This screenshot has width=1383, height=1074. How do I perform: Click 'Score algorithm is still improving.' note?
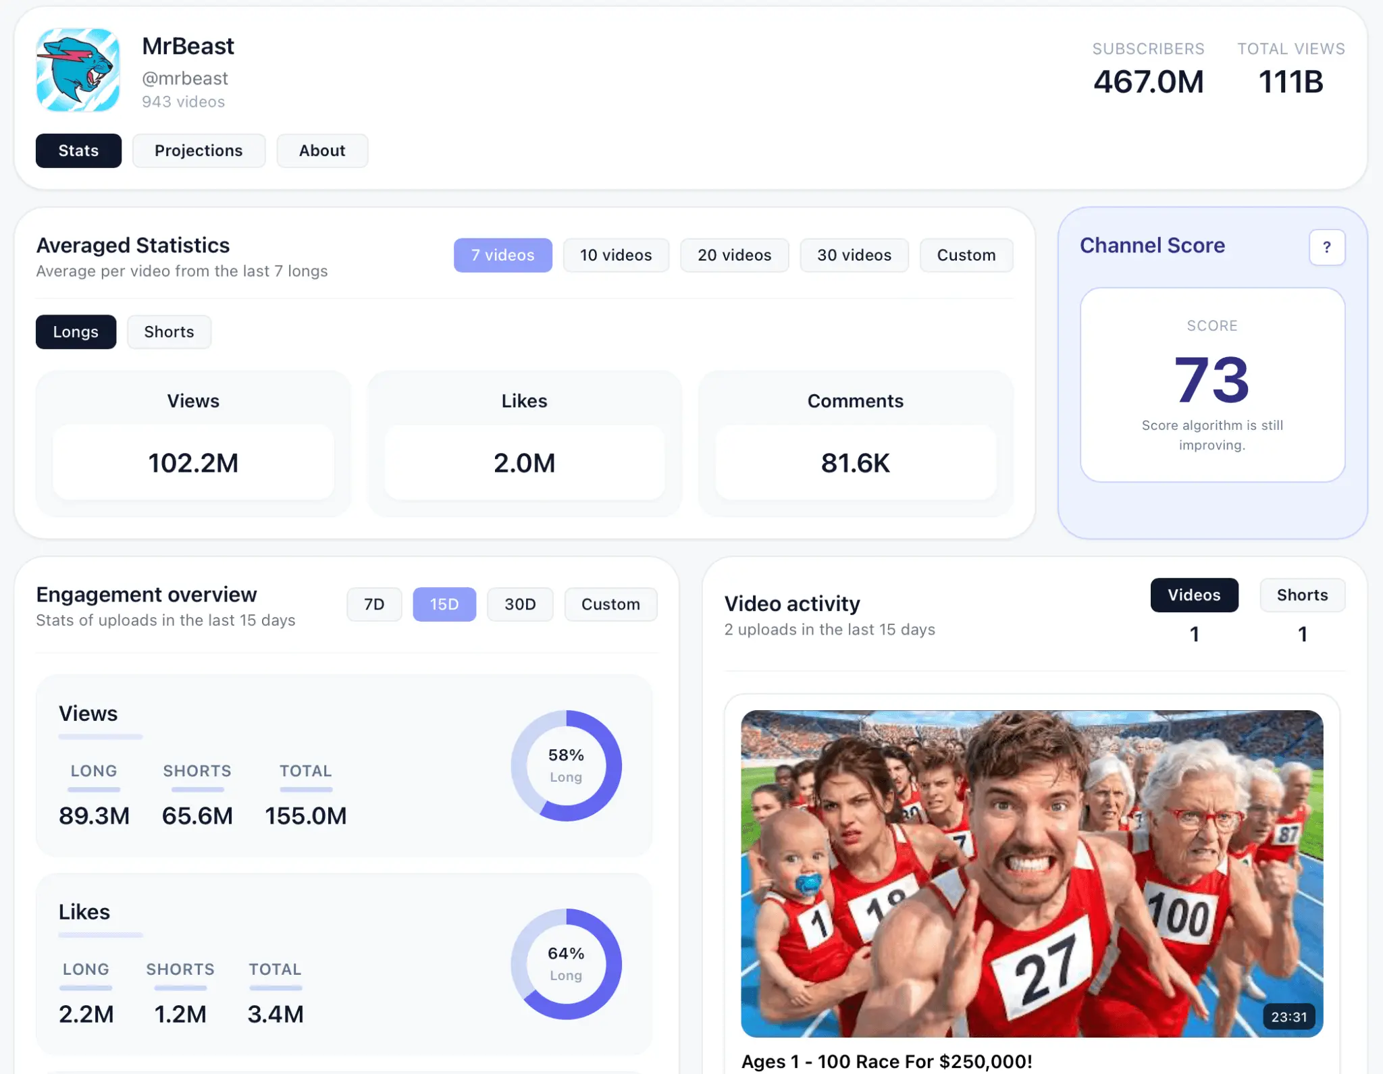click(x=1212, y=435)
